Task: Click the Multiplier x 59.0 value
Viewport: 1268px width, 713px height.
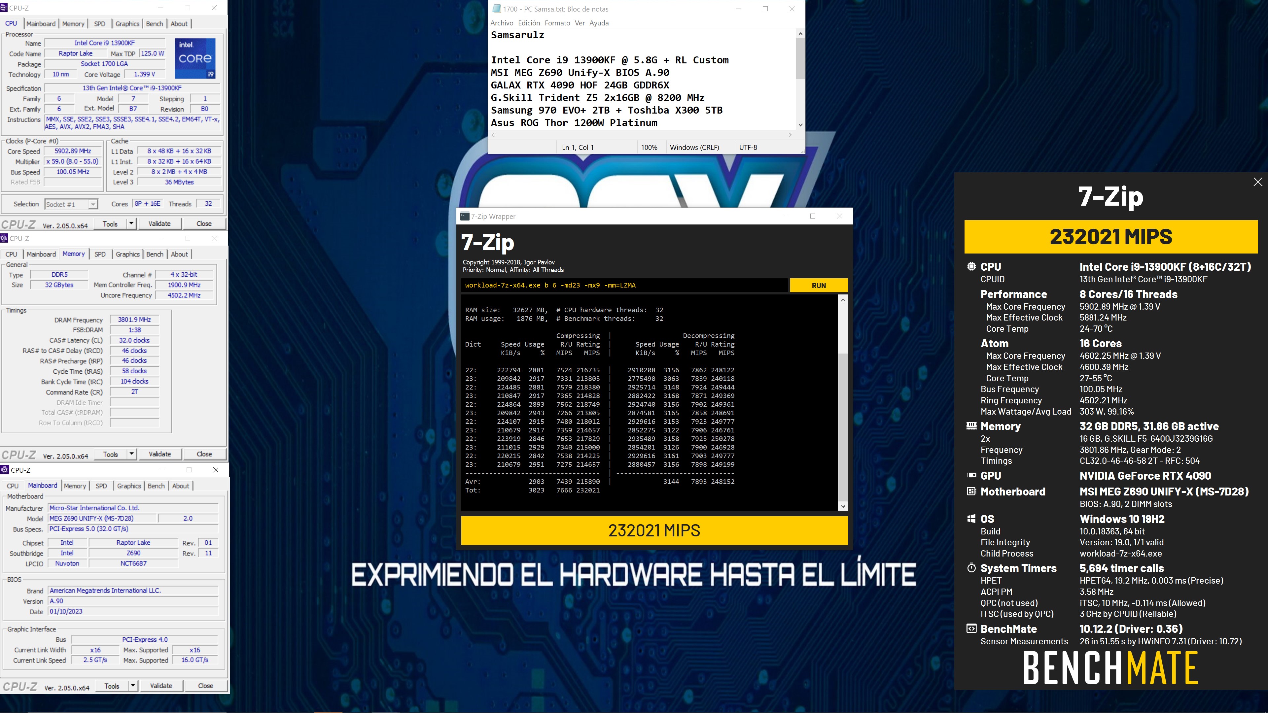Action: [73, 161]
